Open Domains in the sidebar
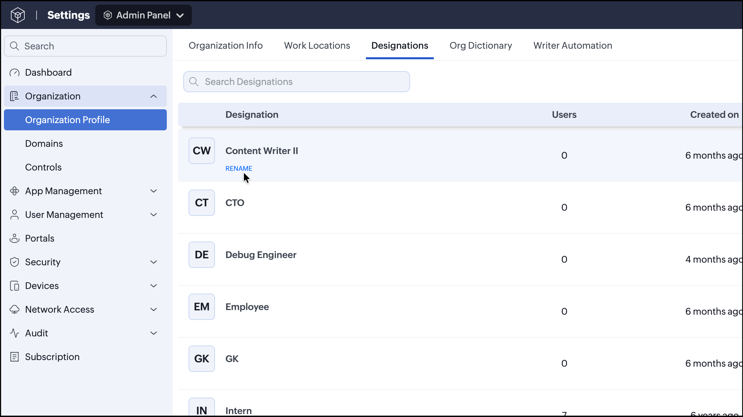Viewport: 743px width, 417px height. point(44,143)
